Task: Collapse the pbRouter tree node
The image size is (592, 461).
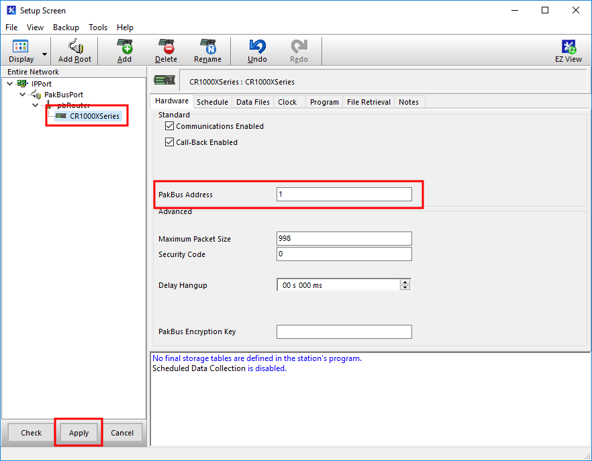Action: (36, 105)
